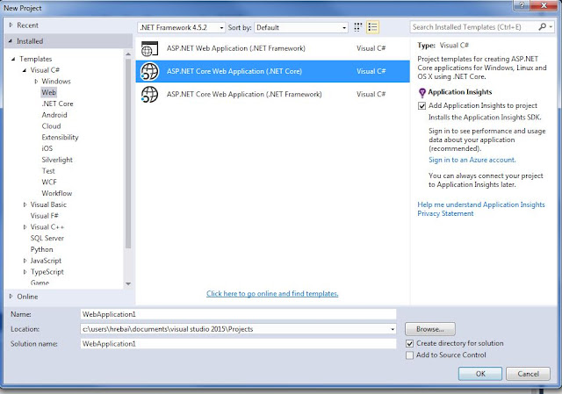The width and height of the screenshot is (562, 394).
Task: Select the Visual F# node
Action: pyautogui.click(x=45, y=216)
